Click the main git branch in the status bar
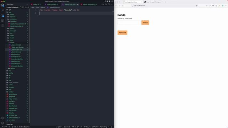Viewport: 228px width, 128px height. (x=4, y=127)
